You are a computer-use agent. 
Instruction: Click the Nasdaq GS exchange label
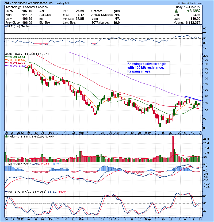point(62,3)
